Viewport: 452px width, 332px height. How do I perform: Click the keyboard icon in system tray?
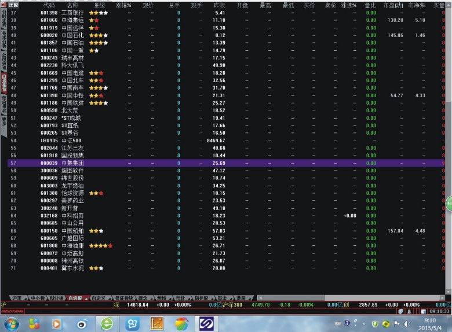(338, 324)
